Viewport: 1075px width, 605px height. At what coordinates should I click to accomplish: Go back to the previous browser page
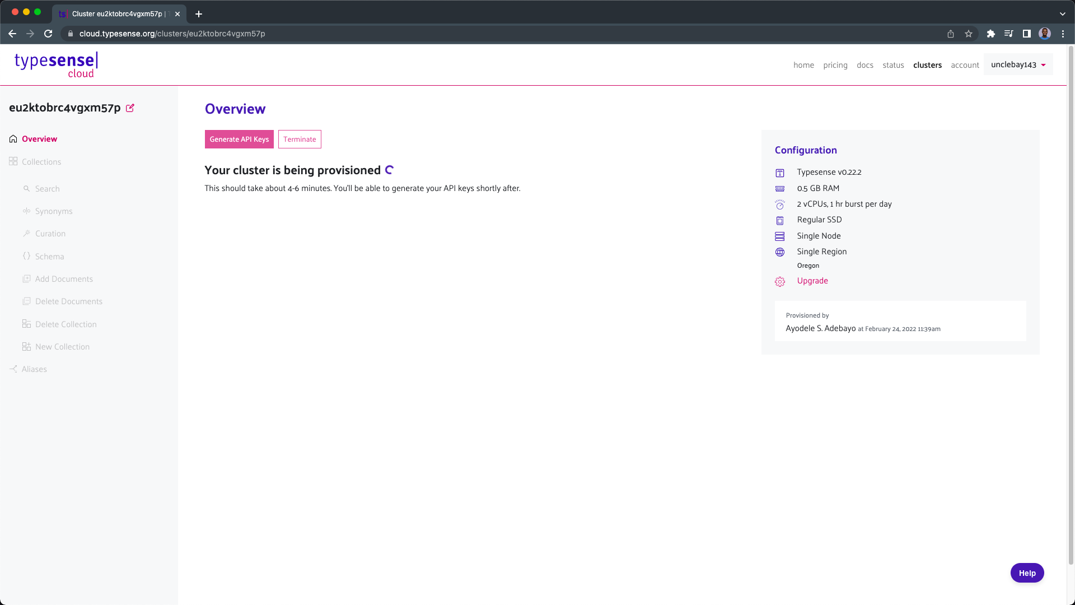click(12, 34)
